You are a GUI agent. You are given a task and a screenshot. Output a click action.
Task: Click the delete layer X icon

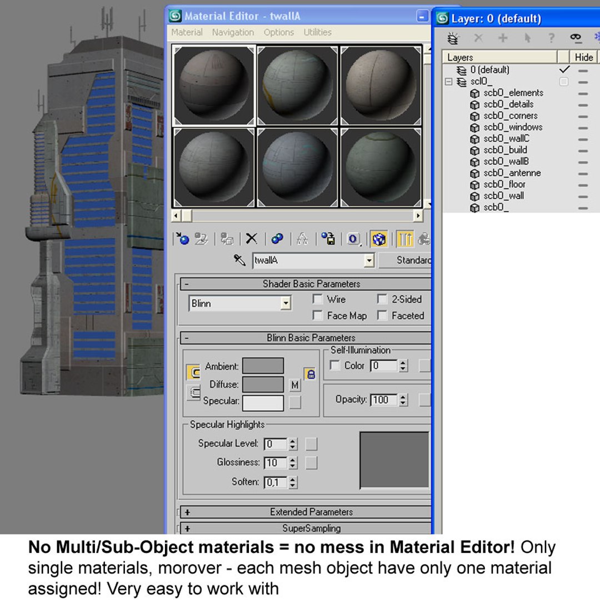click(x=478, y=38)
